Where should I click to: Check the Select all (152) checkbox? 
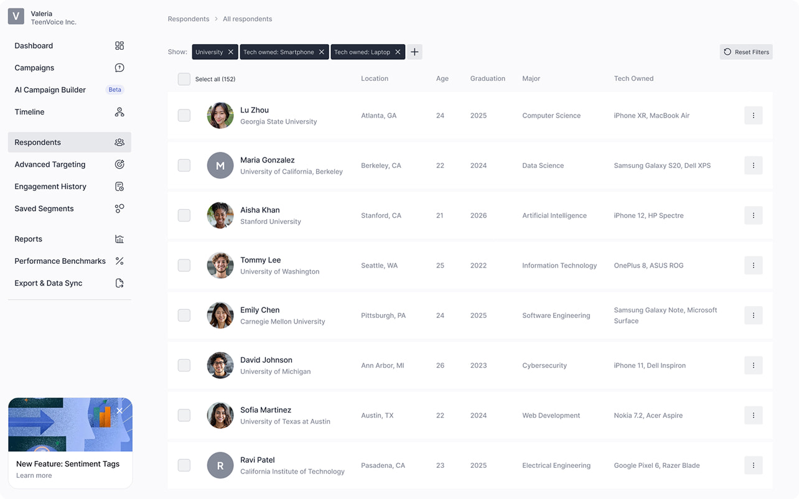(x=184, y=79)
